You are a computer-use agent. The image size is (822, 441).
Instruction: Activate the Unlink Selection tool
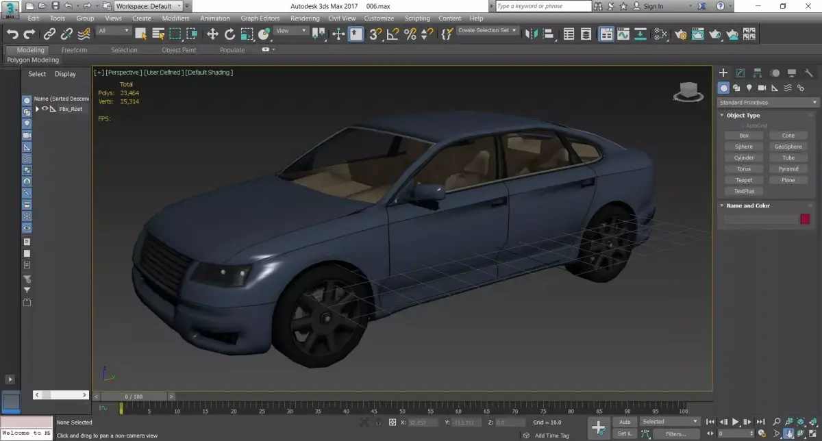click(x=66, y=34)
